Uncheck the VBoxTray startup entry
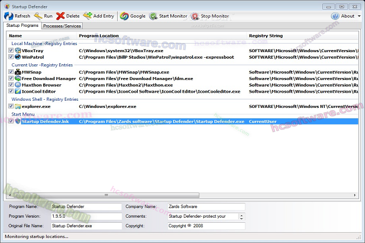This screenshot has width=365, height=243. (11, 50)
